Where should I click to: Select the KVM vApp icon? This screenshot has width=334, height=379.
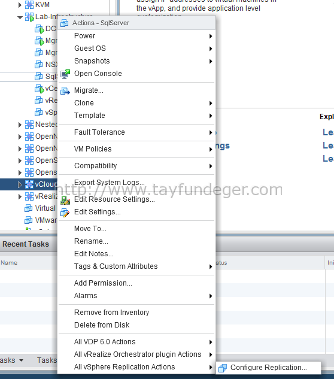pyautogui.click(x=29, y=5)
